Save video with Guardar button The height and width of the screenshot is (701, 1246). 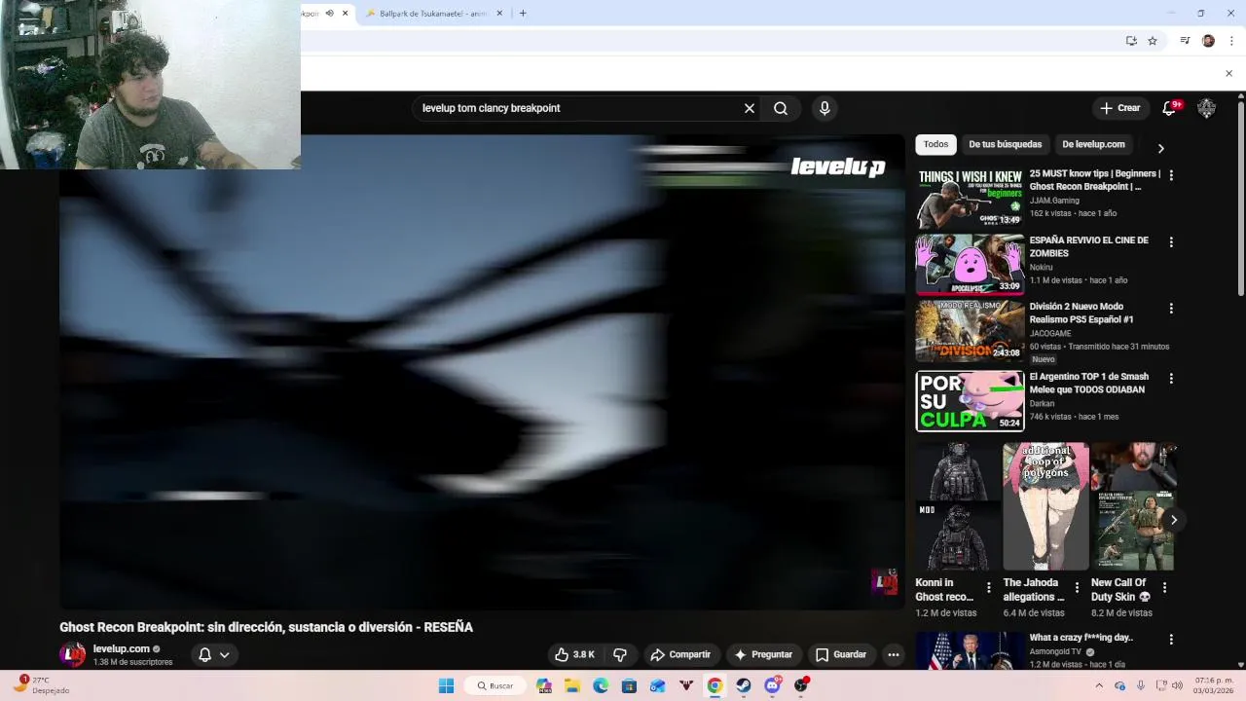click(841, 654)
